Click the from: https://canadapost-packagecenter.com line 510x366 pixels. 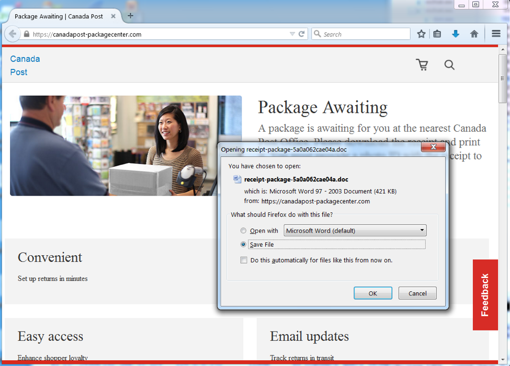point(307,201)
